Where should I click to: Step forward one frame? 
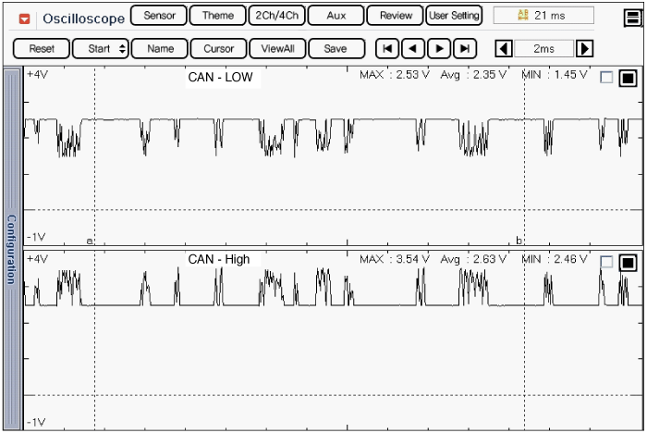click(439, 49)
